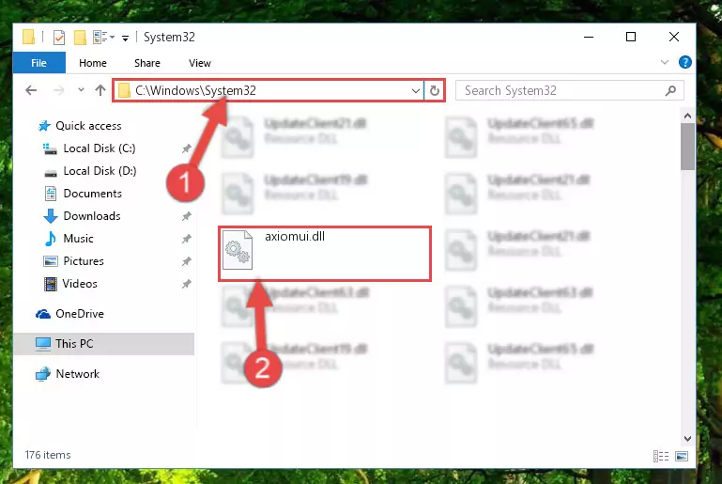Maximize the System32 window
This screenshot has height=484, width=722.
(631, 37)
